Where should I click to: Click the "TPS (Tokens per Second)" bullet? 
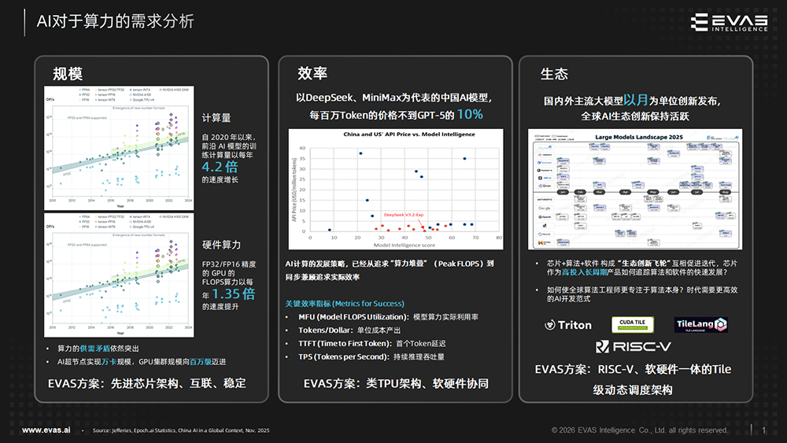pyautogui.click(x=371, y=356)
